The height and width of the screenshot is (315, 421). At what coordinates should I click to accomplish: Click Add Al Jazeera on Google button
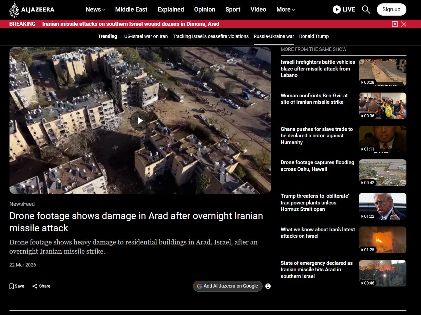pos(228,286)
